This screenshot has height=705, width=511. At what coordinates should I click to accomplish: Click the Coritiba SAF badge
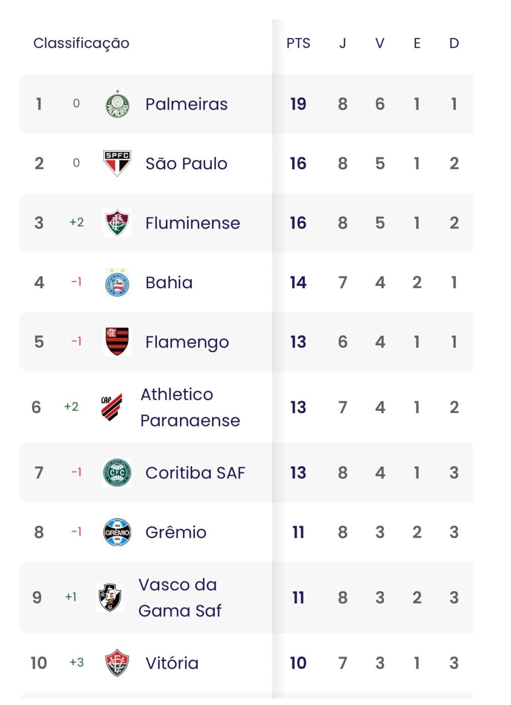coord(117,473)
